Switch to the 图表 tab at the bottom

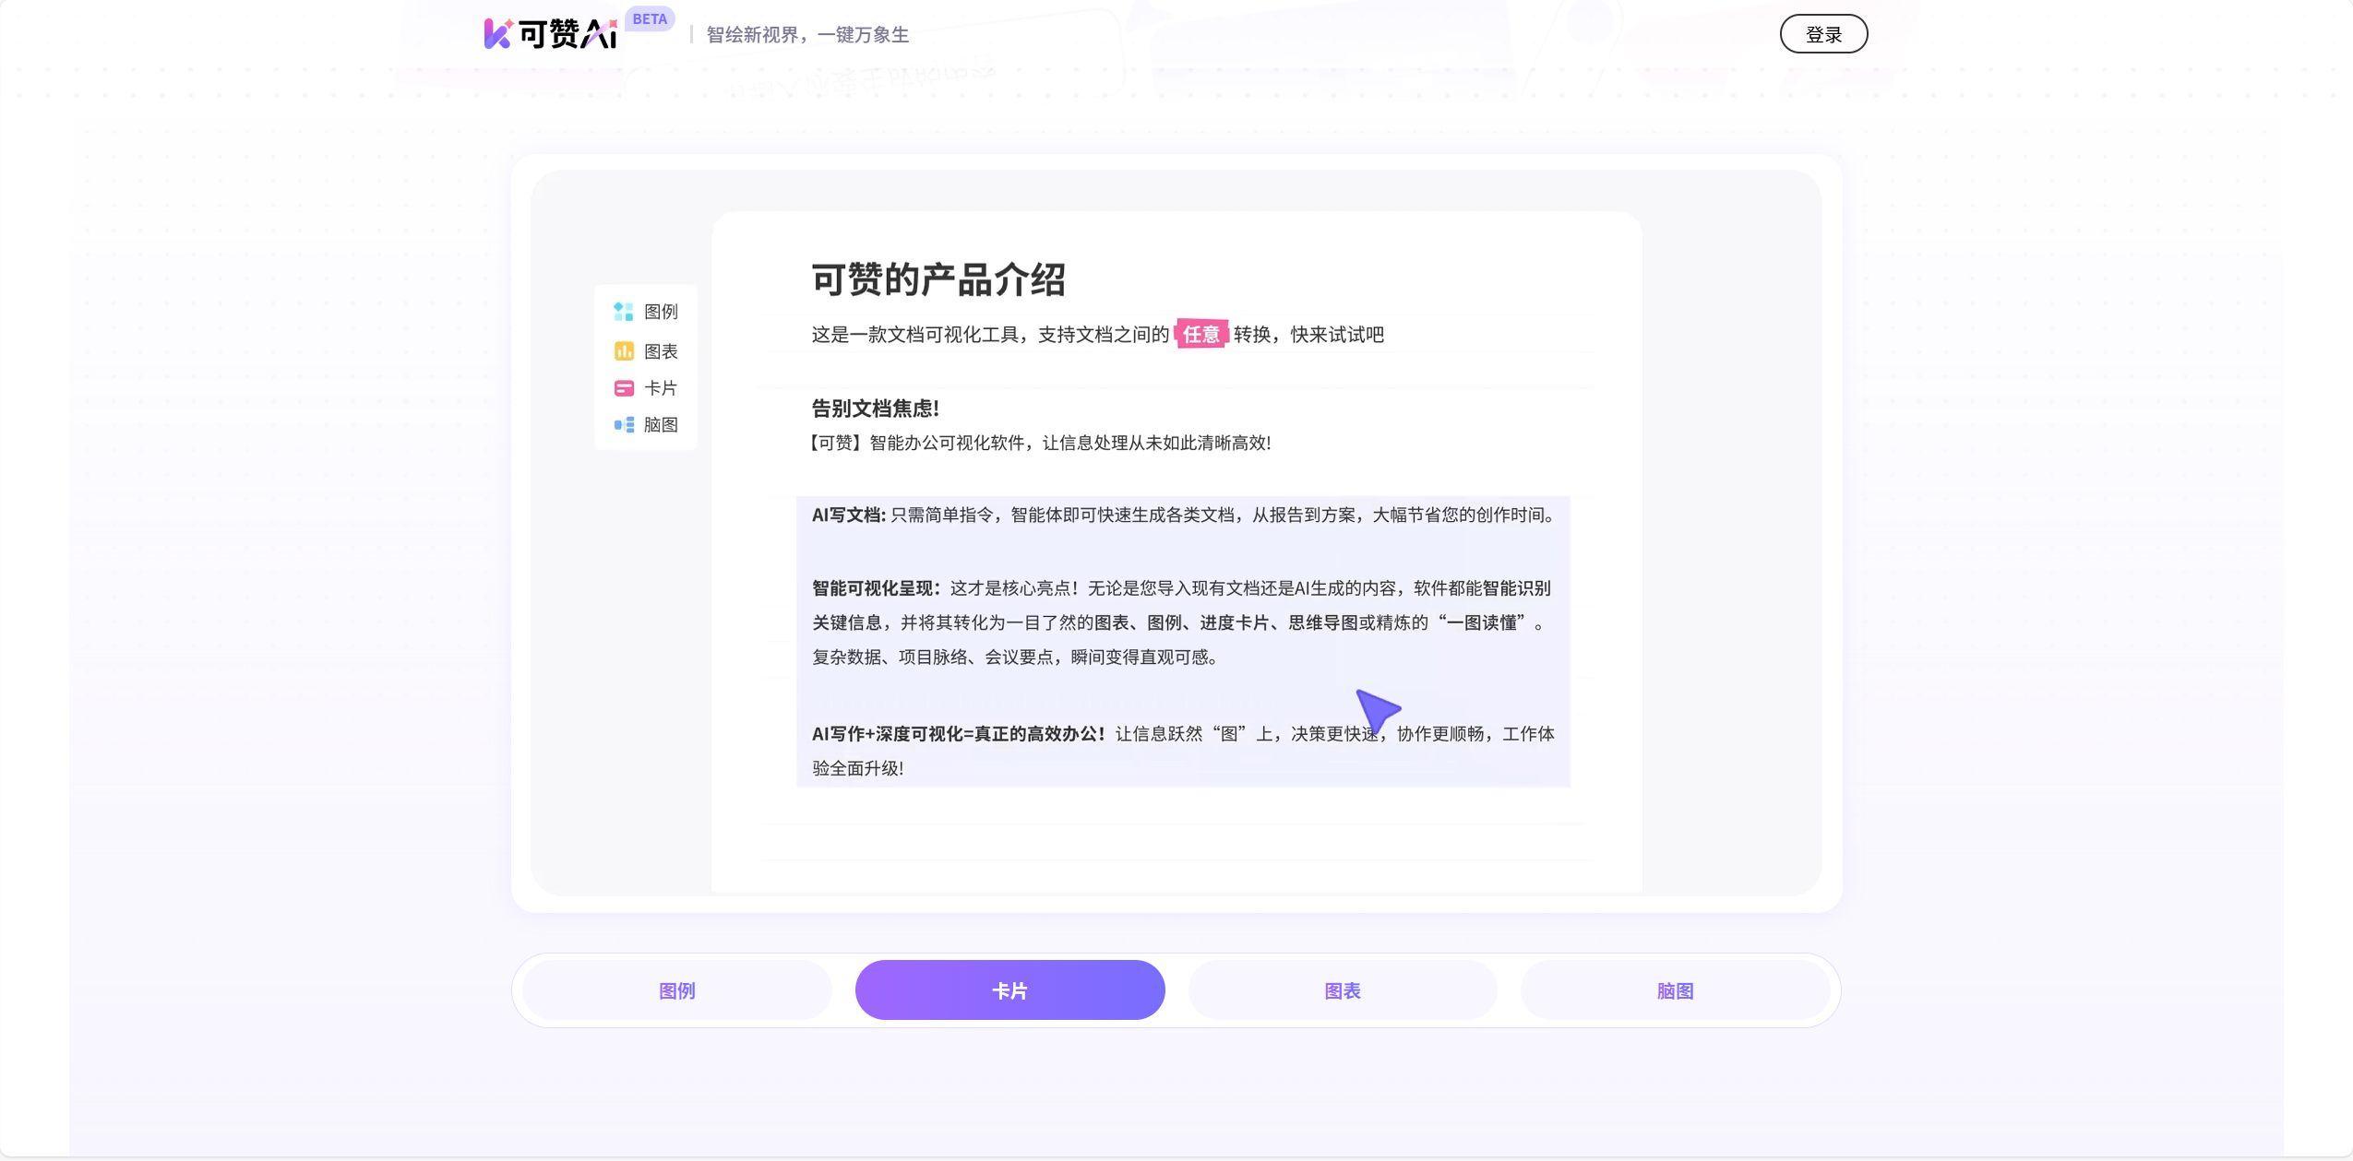click(x=1342, y=990)
